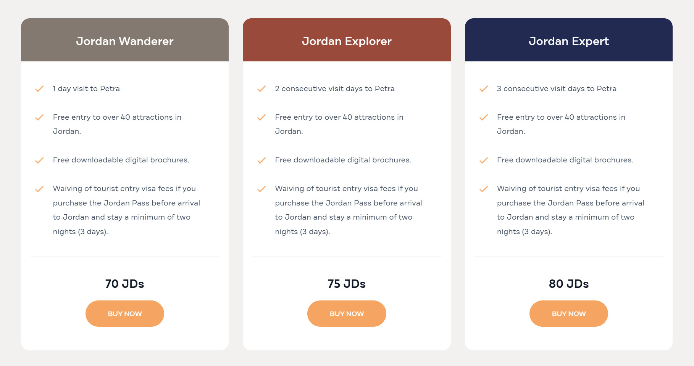Click checkmark beside 1 day visit to Petra
The width and height of the screenshot is (694, 366).
point(39,89)
